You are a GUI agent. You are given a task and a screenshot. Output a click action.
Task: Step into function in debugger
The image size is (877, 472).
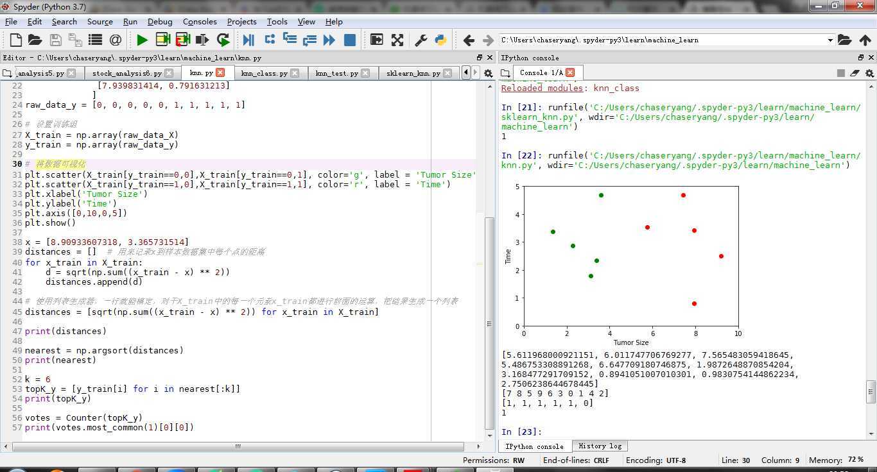[290, 40]
